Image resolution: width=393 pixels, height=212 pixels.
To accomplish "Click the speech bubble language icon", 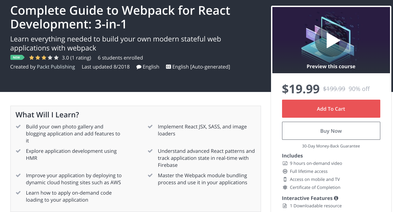I will (139, 67).
